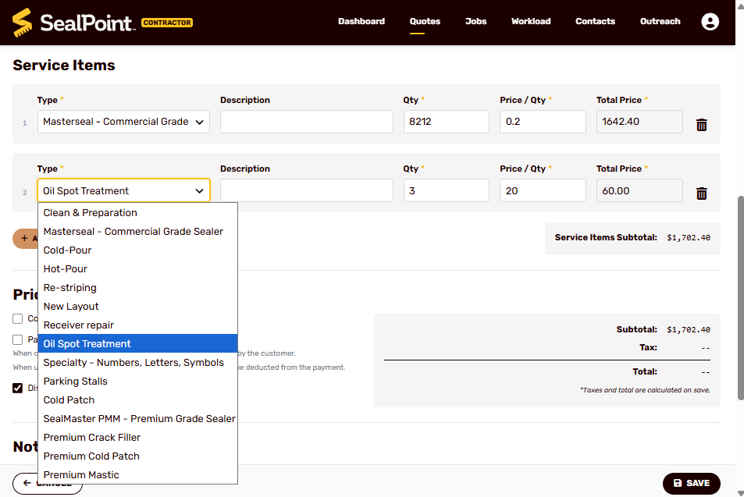Image resolution: width=744 pixels, height=497 pixels.
Task: Select Re-striping from the dropdown list
Action: (x=137, y=287)
